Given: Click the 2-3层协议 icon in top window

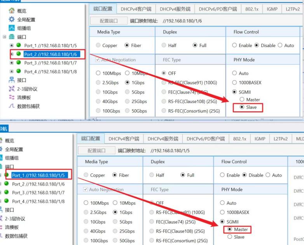Looking at the screenshot, I should pos(12,89).
